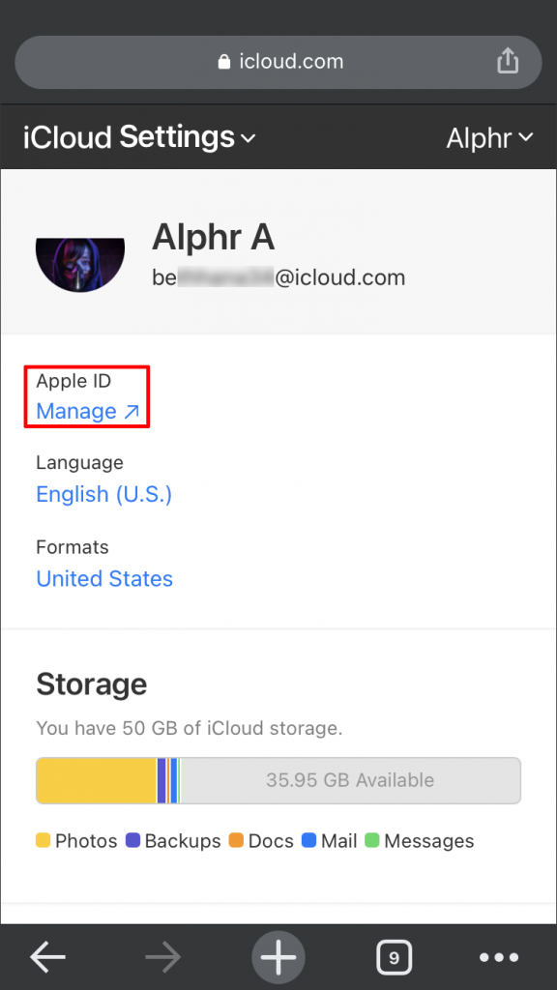This screenshot has width=557, height=990.
Task: Open the tab switcher showing 9 tabs
Action: click(394, 957)
